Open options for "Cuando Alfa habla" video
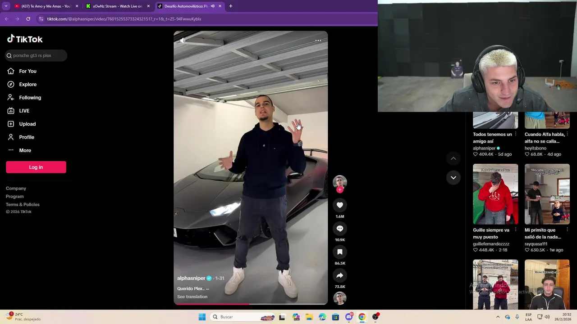Viewport: 577px width, 324px height. point(567,134)
